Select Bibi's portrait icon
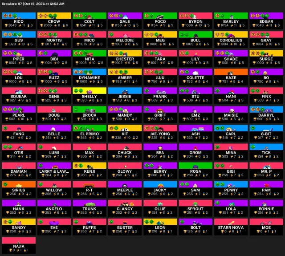The width and height of the screenshot is (285, 256). coord(54,54)
